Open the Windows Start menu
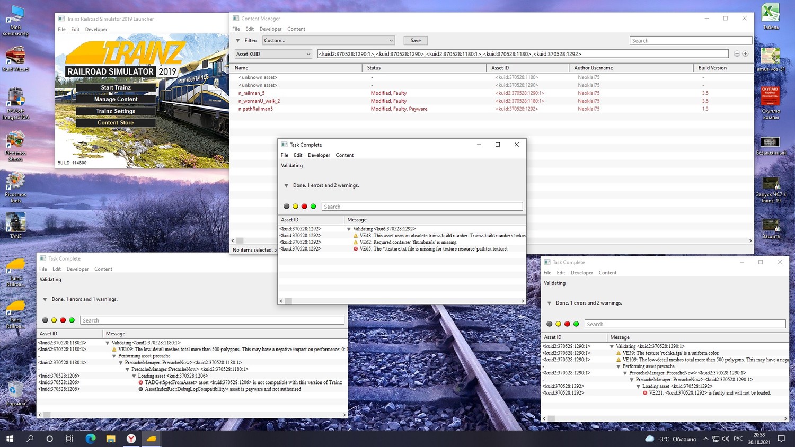The height and width of the screenshot is (447, 795). click(x=10, y=439)
